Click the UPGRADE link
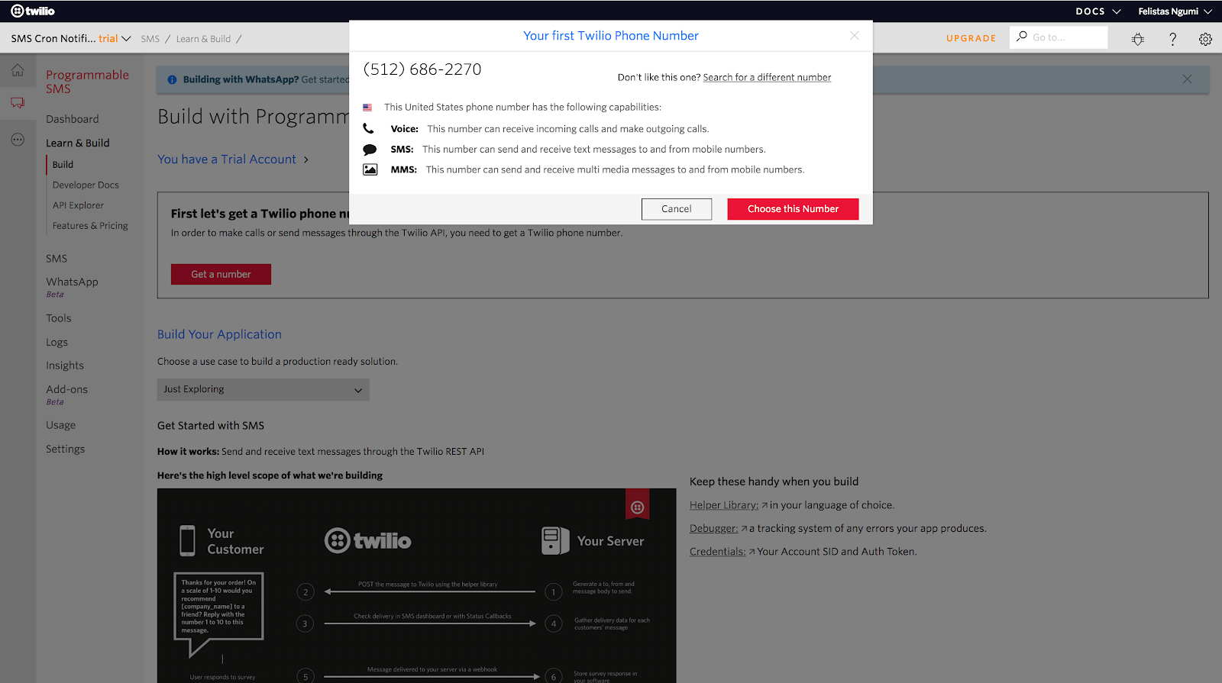 [x=971, y=38]
